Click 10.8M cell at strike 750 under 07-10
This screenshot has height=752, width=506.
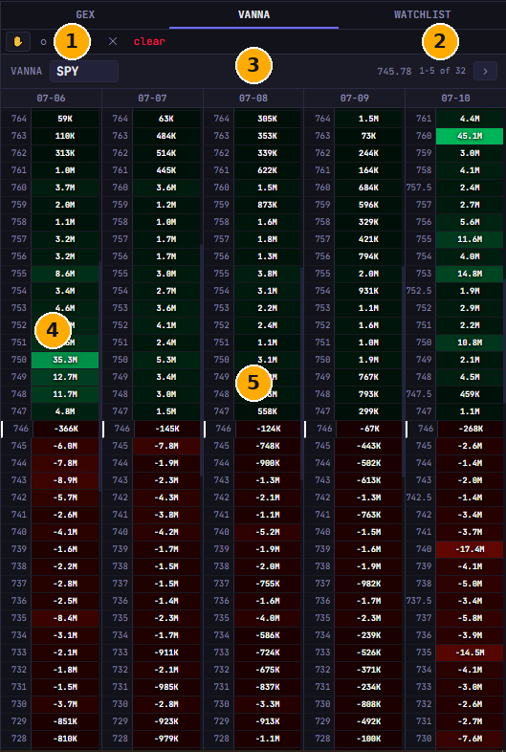[470, 343]
